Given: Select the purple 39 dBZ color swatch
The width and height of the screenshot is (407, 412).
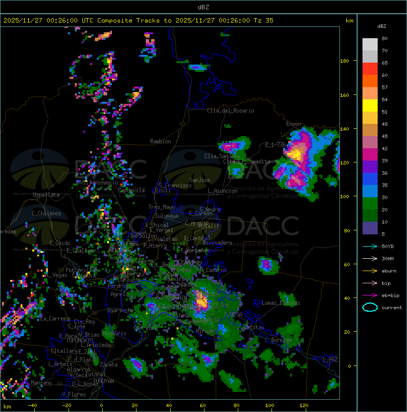Looking at the screenshot, I should tap(370, 166).
